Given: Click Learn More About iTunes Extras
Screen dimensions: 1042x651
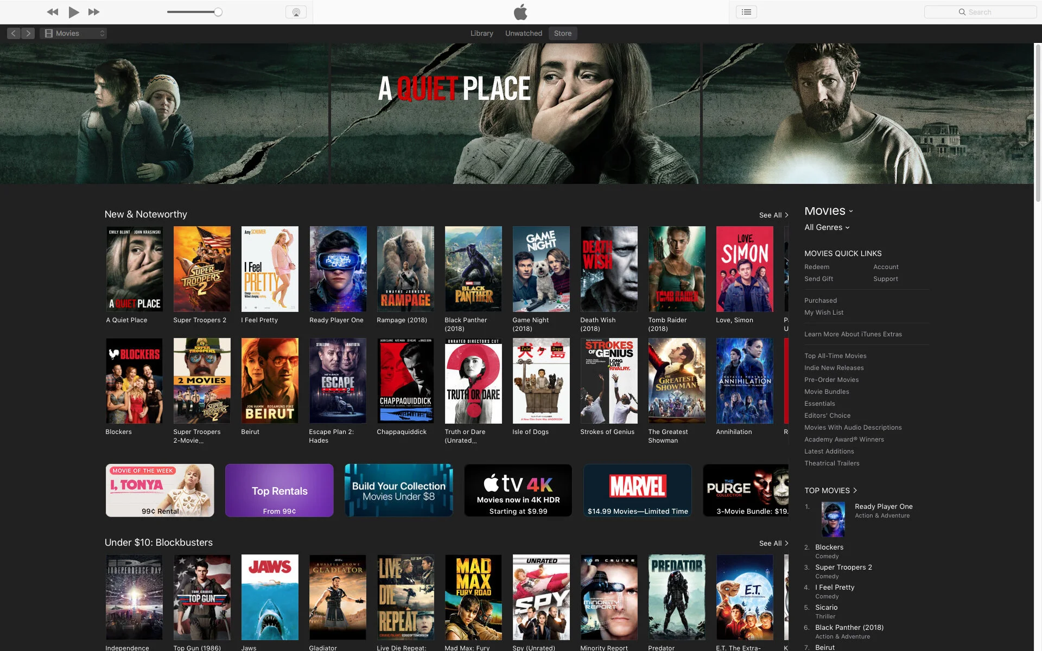Looking at the screenshot, I should tap(853, 334).
